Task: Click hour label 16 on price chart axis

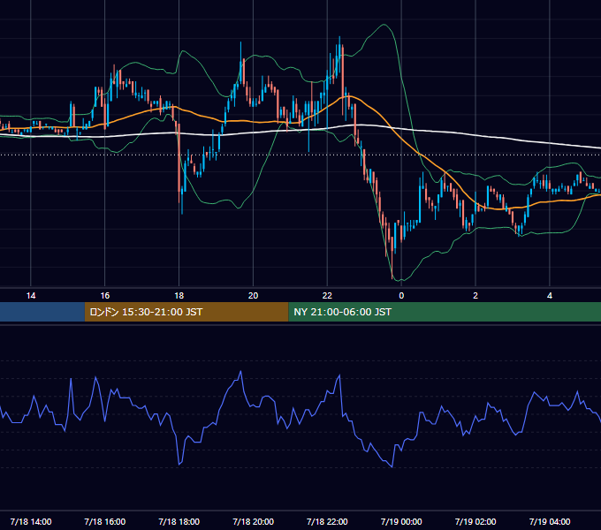Action: pyautogui.click(x=104, y=296)
